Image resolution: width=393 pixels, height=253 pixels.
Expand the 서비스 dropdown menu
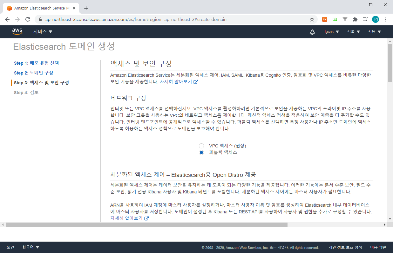(x=43, y=32)
